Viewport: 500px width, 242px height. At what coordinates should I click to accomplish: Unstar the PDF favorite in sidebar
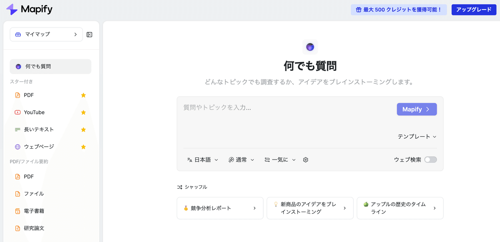tap(83, 95)
